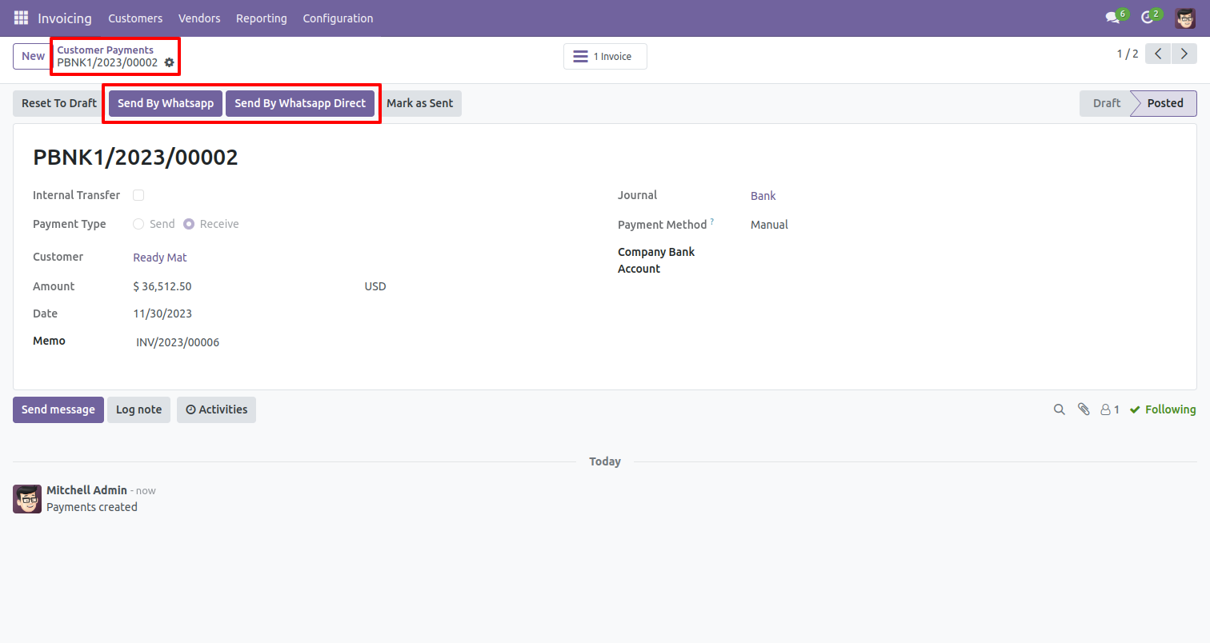1210x643 pixels.
Task: Click the New button
Action: coord(33,56)
